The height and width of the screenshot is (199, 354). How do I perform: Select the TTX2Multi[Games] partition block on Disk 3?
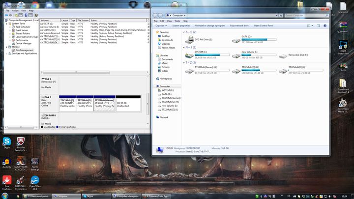(104, 103)
